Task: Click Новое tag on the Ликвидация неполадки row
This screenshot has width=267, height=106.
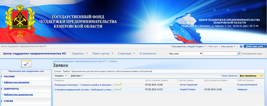Action: click(x=118, y=85)
